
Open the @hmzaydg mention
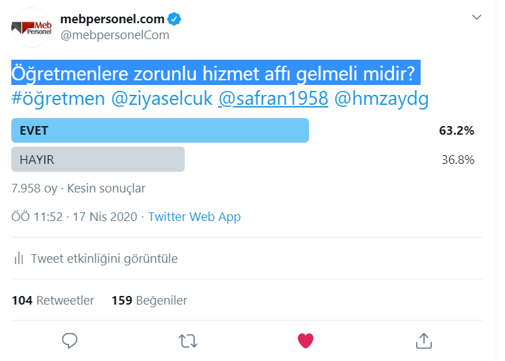[x=382, y=99]
